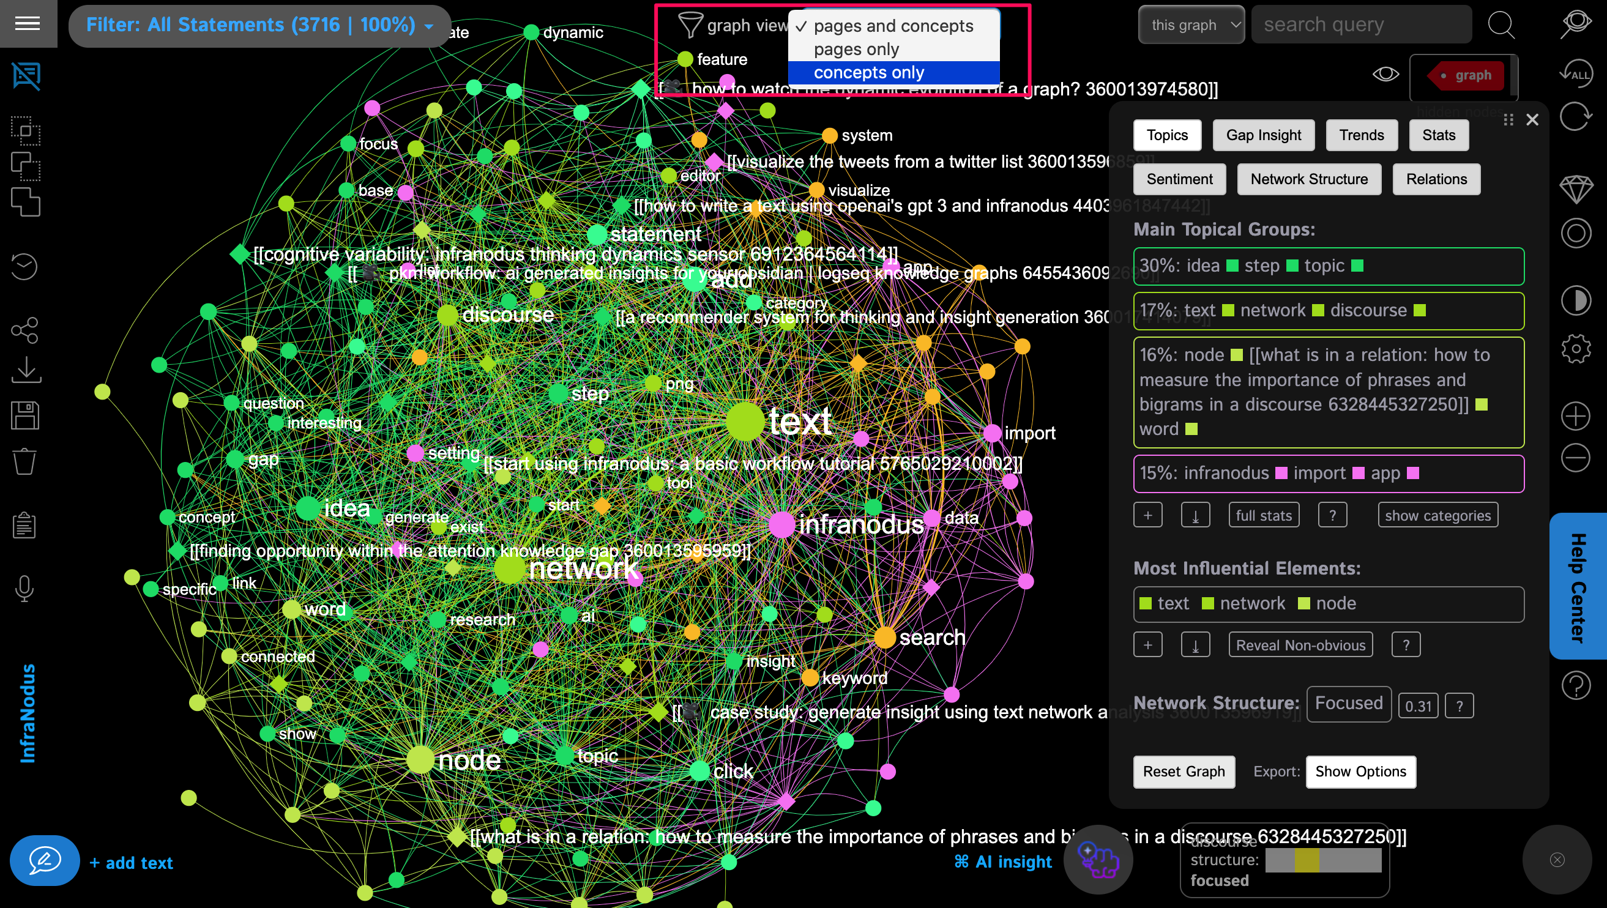Select the '15%: infranodus import app' group
Image resolution: width=1607 pixels, height=908 pixels.
pyautogui.click(x=1329, y=474)
